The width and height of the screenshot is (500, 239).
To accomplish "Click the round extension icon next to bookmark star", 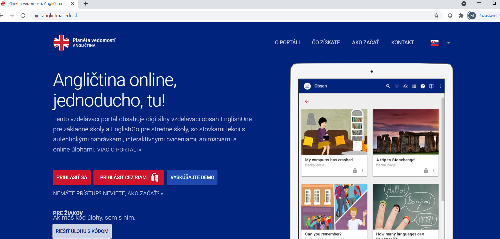I will [450, 16].
